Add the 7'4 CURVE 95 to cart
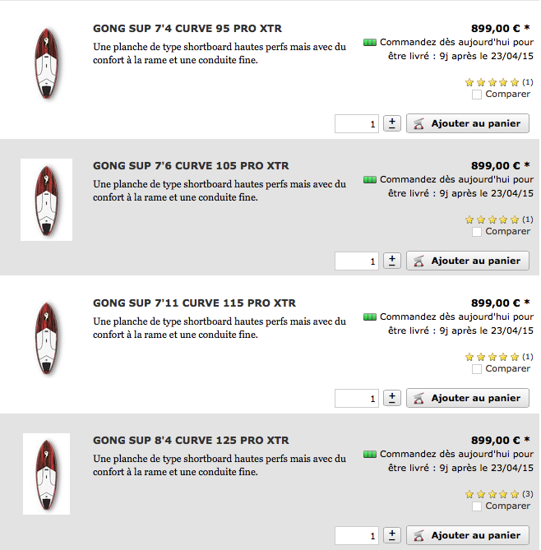541x550 pixels. coord(468,123)
